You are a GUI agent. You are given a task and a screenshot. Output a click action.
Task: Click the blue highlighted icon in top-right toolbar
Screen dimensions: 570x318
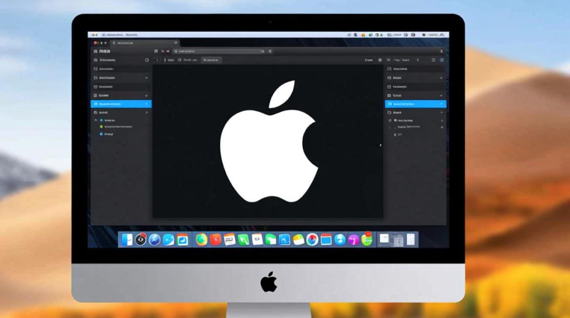[x=441, y=60]
